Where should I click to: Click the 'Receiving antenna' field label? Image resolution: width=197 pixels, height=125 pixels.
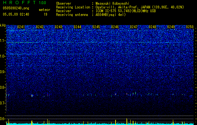tap(72, 15)
